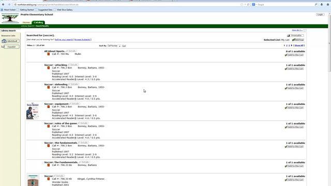Image resolution: width=331 pixels, height=186 pixels.
Task: Open Resource Lists in the sidebar
Action: [x=8, y=36]
